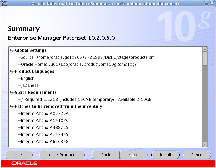Screen dimensions: 216x168
Task: Minimize the installer window
Action: pos(206,3)
